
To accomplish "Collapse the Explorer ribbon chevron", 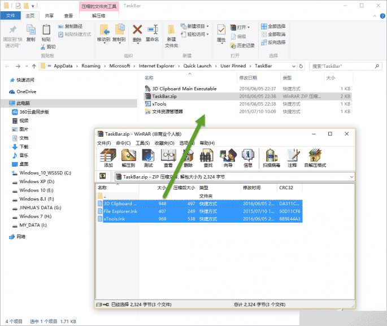I will point(375,16).
